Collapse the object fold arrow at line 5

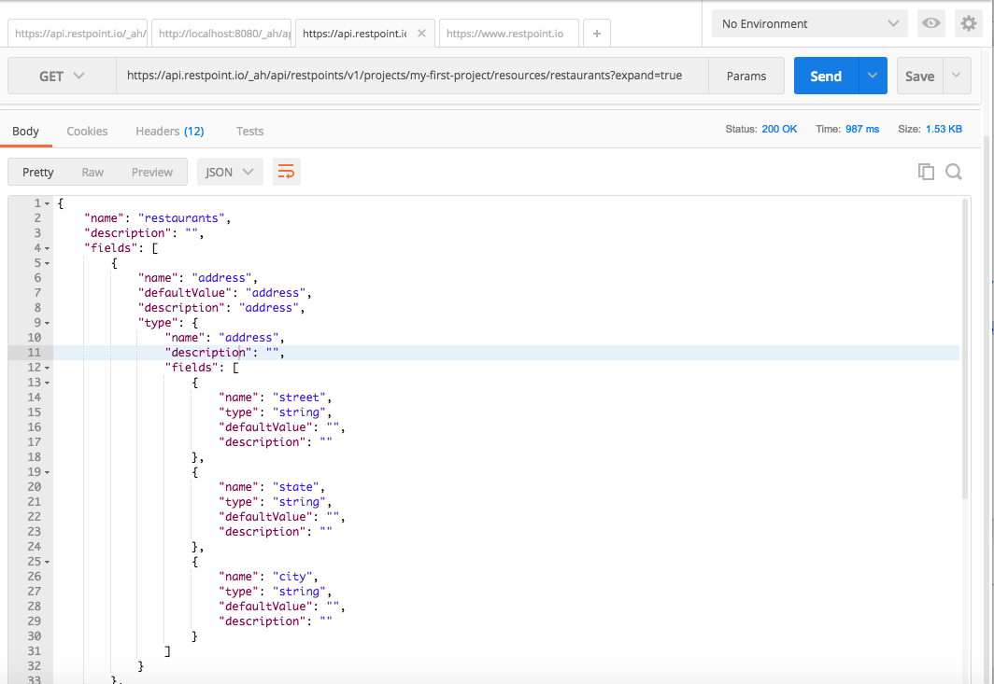47,263
